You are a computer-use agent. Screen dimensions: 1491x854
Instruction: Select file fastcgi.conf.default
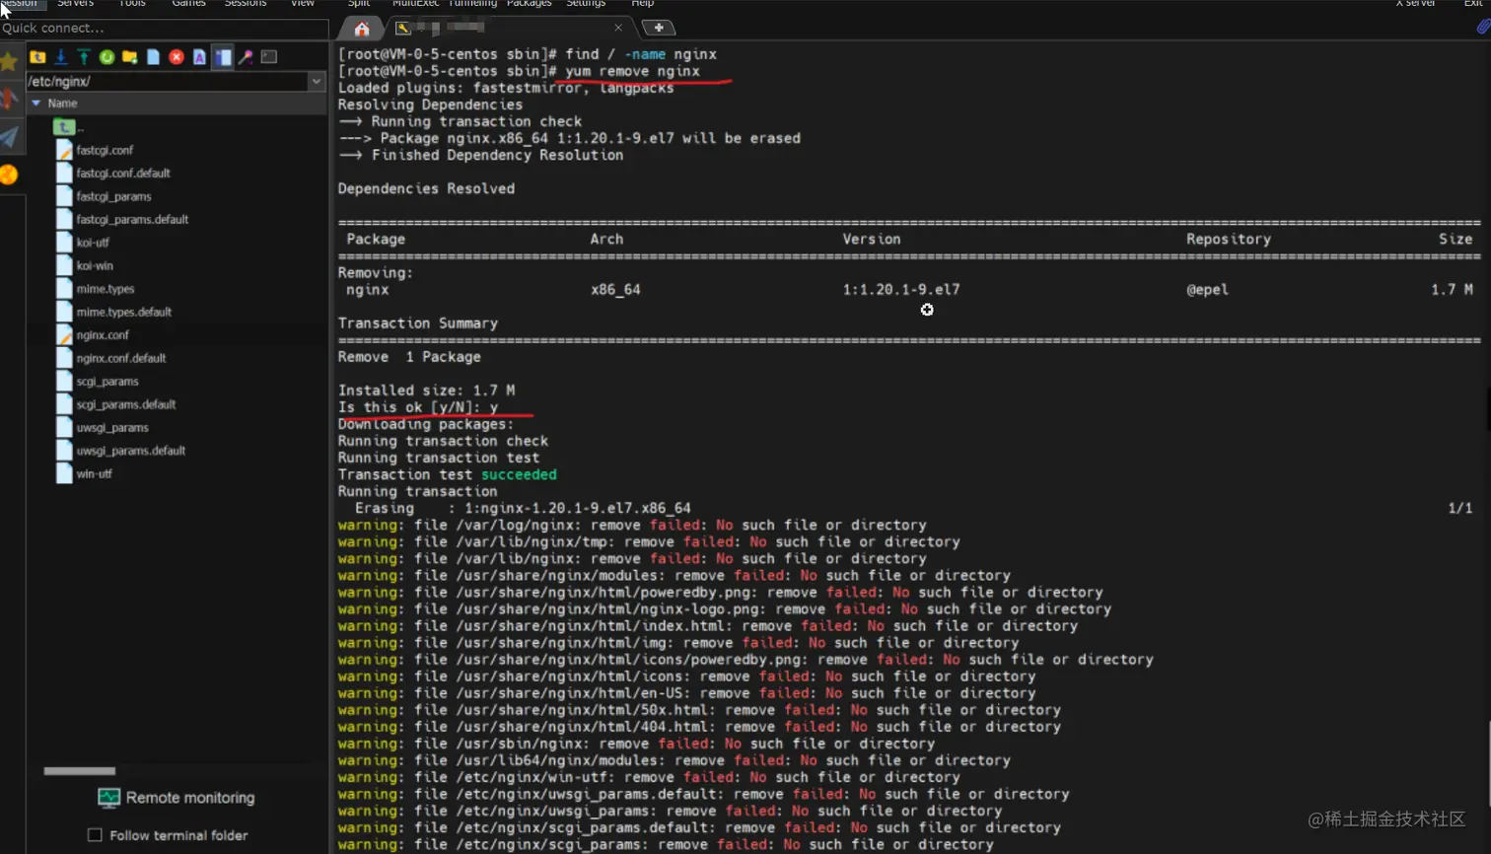[x=123, y=174]
